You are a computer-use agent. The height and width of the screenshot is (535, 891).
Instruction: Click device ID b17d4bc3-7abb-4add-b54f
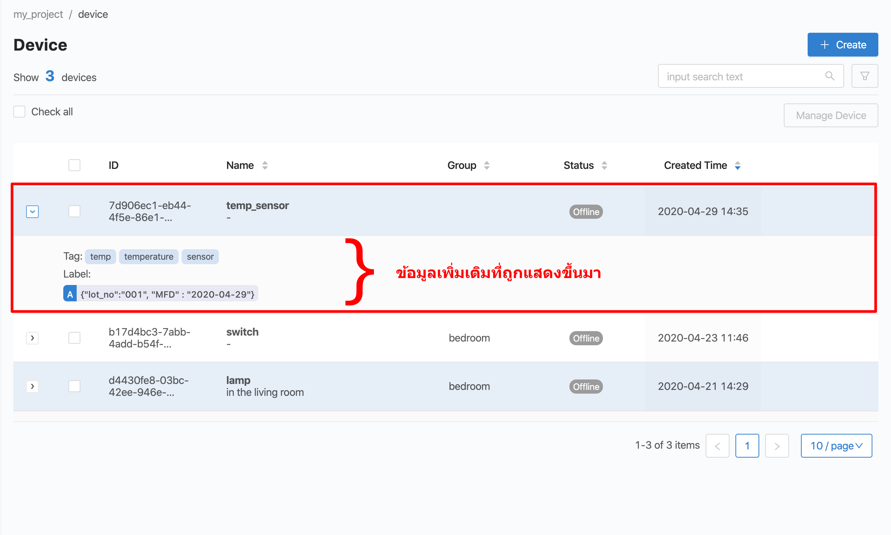click(x=149, y=338)
